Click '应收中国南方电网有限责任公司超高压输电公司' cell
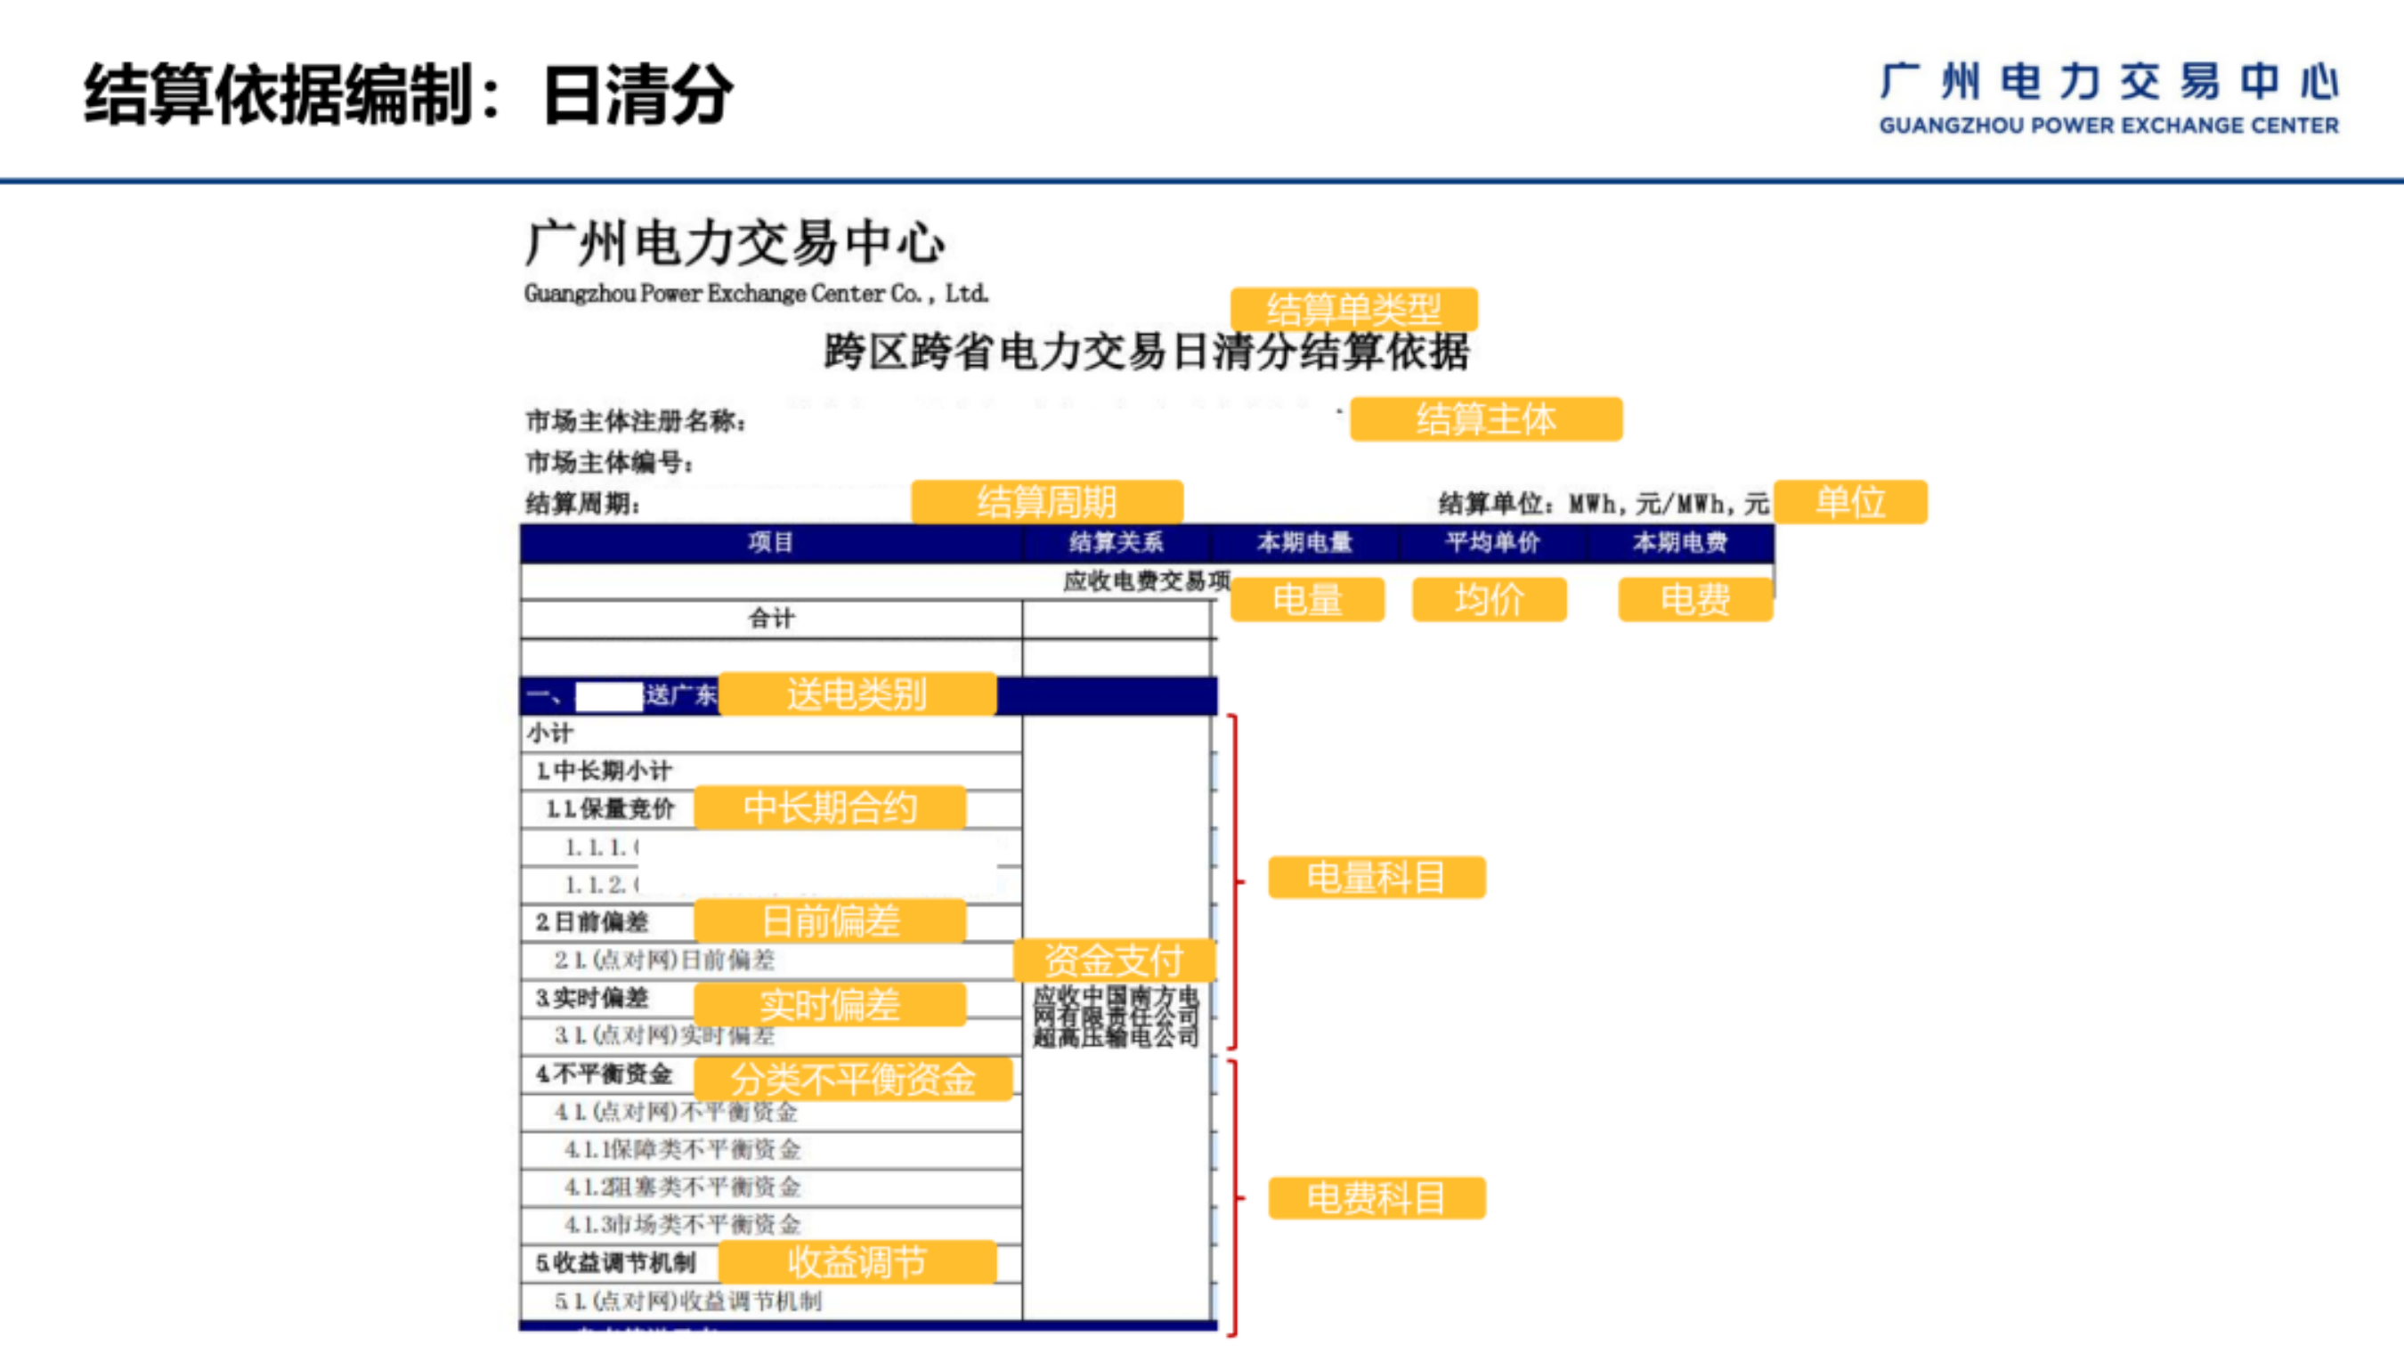 [1117, 1017]
